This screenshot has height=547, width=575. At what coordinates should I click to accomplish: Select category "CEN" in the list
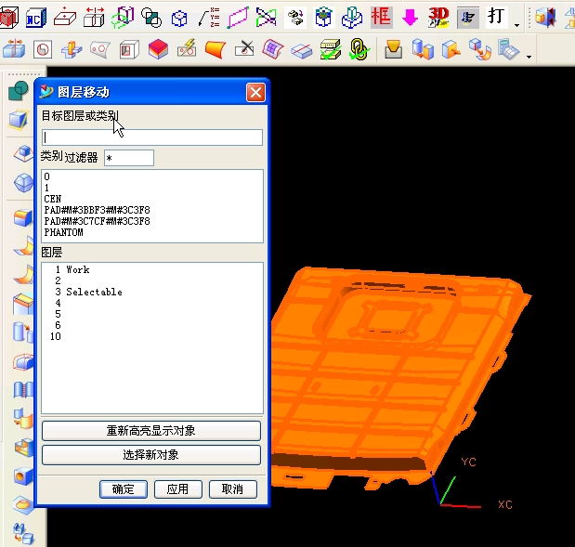152,199
